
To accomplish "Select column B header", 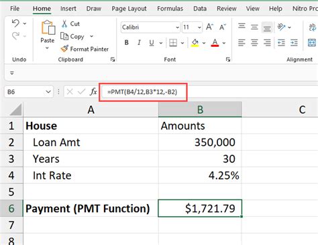I will (200, 110).
